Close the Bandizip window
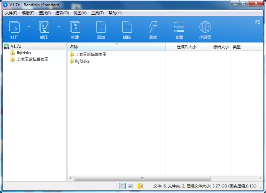266x193 pixels. 256,4
